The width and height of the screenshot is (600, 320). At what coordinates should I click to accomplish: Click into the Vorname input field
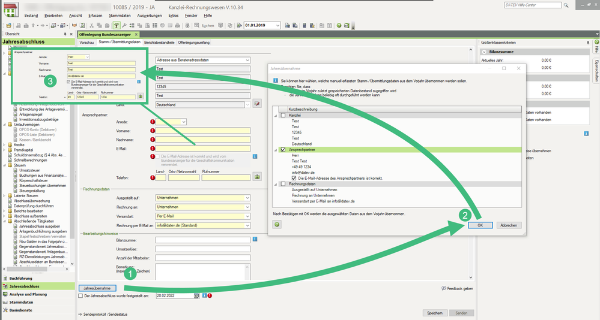point(203,131)
